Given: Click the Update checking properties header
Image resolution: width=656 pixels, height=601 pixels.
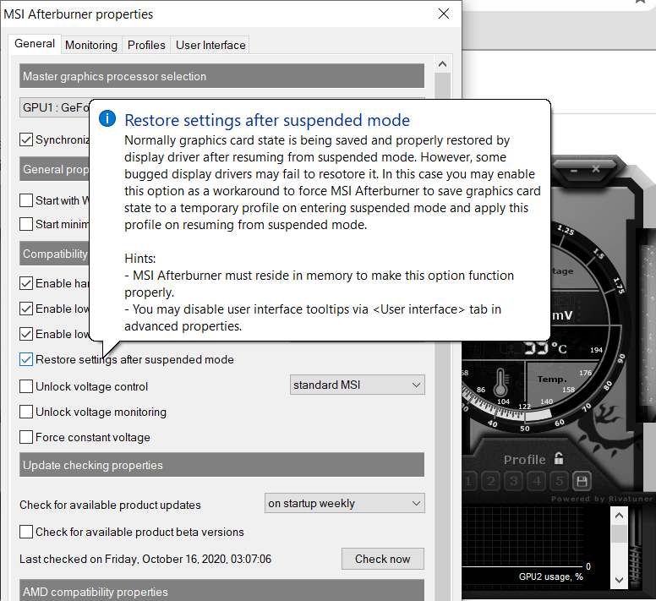Looking at the screenshot, I should (221, 465).
